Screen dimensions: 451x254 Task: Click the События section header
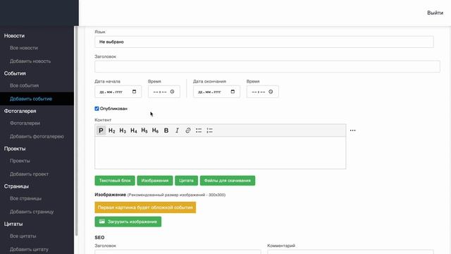(15, 73)
